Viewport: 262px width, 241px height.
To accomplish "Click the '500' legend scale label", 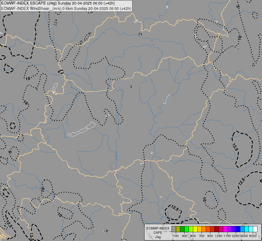I will click(193, 236).
